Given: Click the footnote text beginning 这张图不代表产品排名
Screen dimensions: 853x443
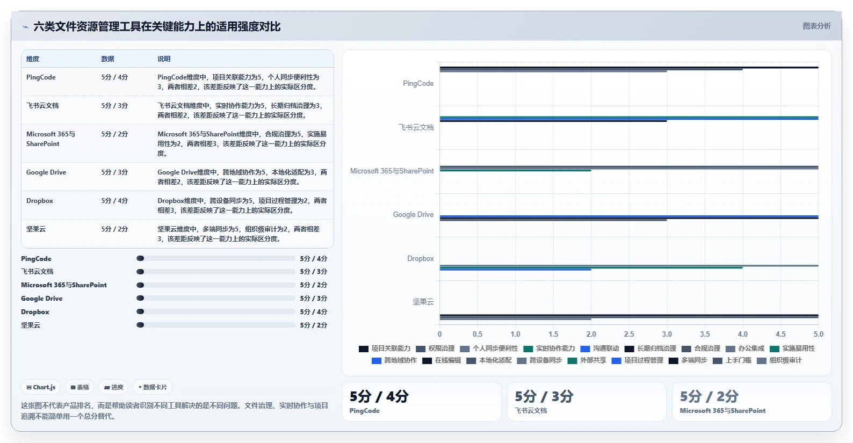Looking at the screenshot, I should pos(175,411).
